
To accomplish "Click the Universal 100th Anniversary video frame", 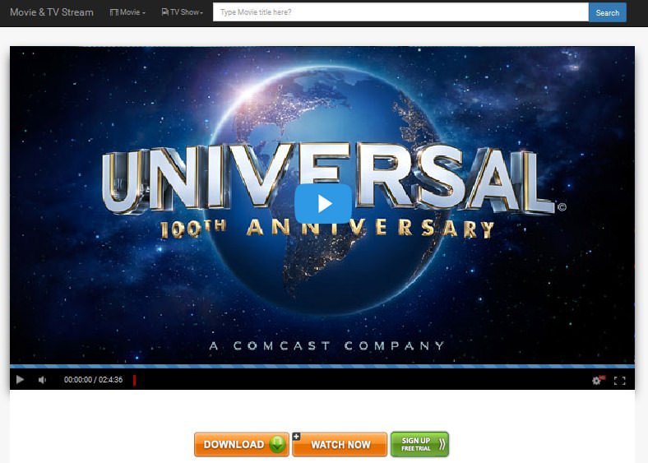I will click(x=322, y=205).
